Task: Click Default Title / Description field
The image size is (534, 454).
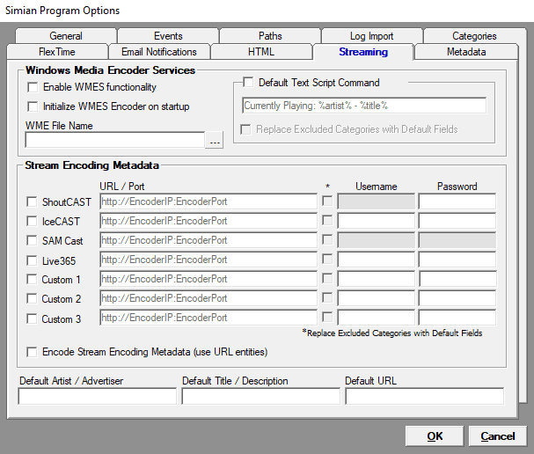Action: click(261, 396)
